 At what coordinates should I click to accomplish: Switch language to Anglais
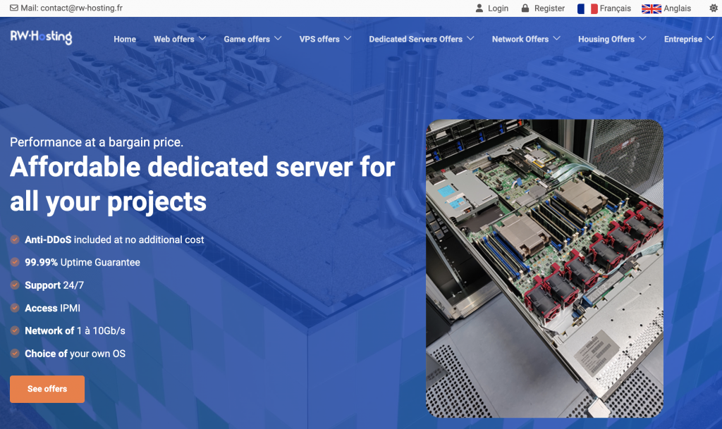click(x=677, y=8)
